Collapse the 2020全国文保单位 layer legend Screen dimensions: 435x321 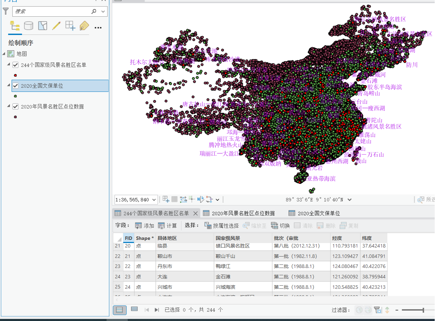(x=8, y=85)
